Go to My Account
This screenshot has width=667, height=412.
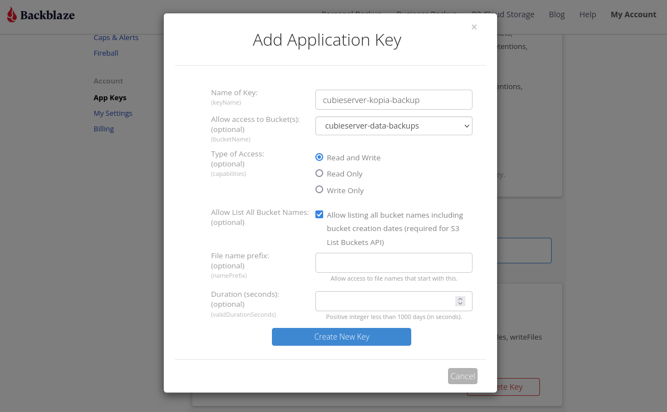coord(634,14)
